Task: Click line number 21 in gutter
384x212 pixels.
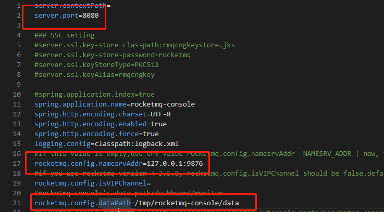Action: tap(17, 203)
